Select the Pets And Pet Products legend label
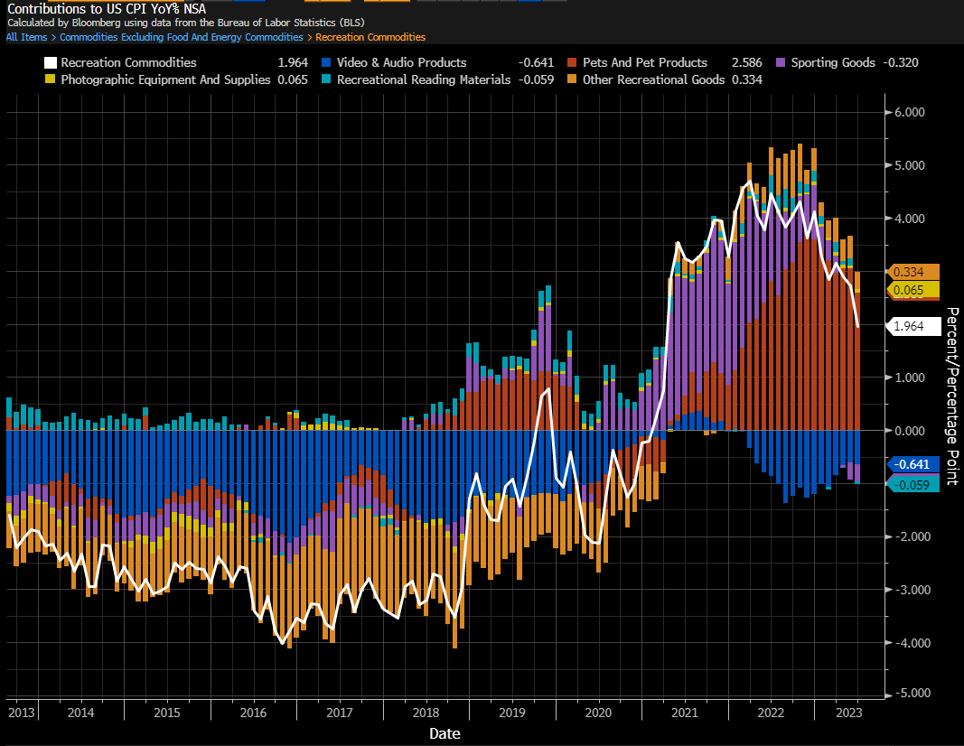The height and width of the screenshot is (746, 964). tap(645, 62)
